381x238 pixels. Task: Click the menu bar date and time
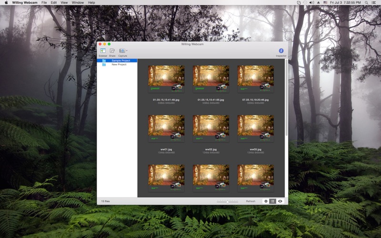tap(345, 2)
